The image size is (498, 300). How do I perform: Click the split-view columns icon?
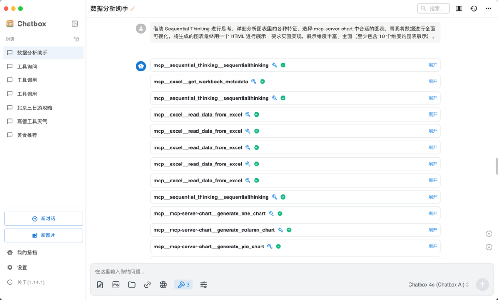(458, 8)
